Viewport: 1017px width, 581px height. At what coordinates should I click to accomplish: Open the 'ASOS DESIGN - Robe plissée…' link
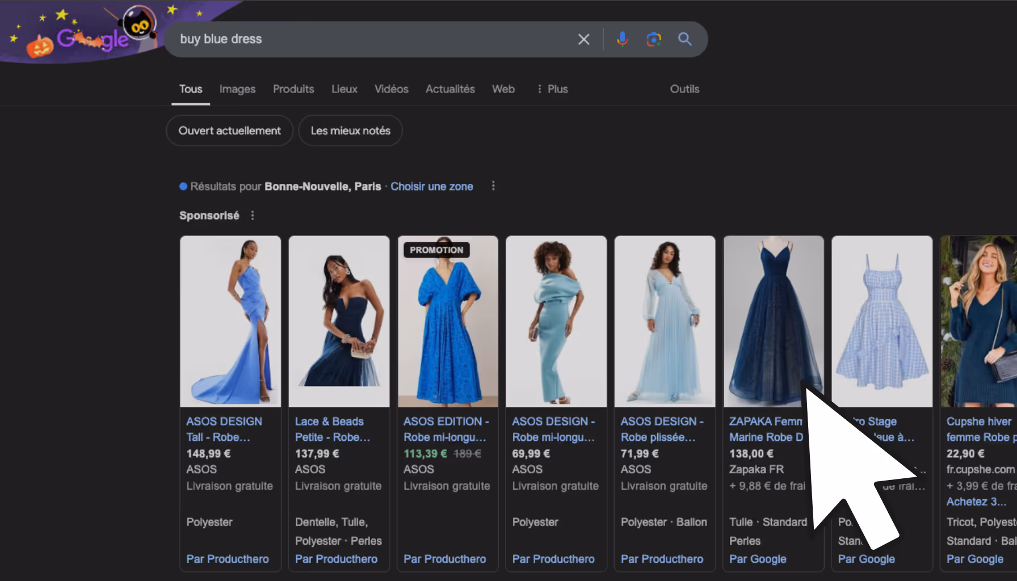pos(662,430)
